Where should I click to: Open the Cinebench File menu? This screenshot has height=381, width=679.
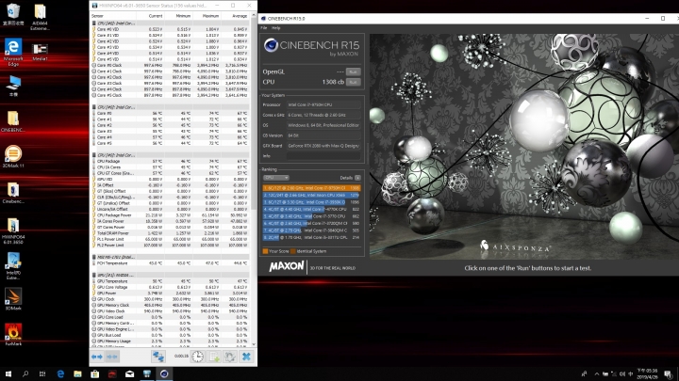pyautogui.click(x=264, y=27)
